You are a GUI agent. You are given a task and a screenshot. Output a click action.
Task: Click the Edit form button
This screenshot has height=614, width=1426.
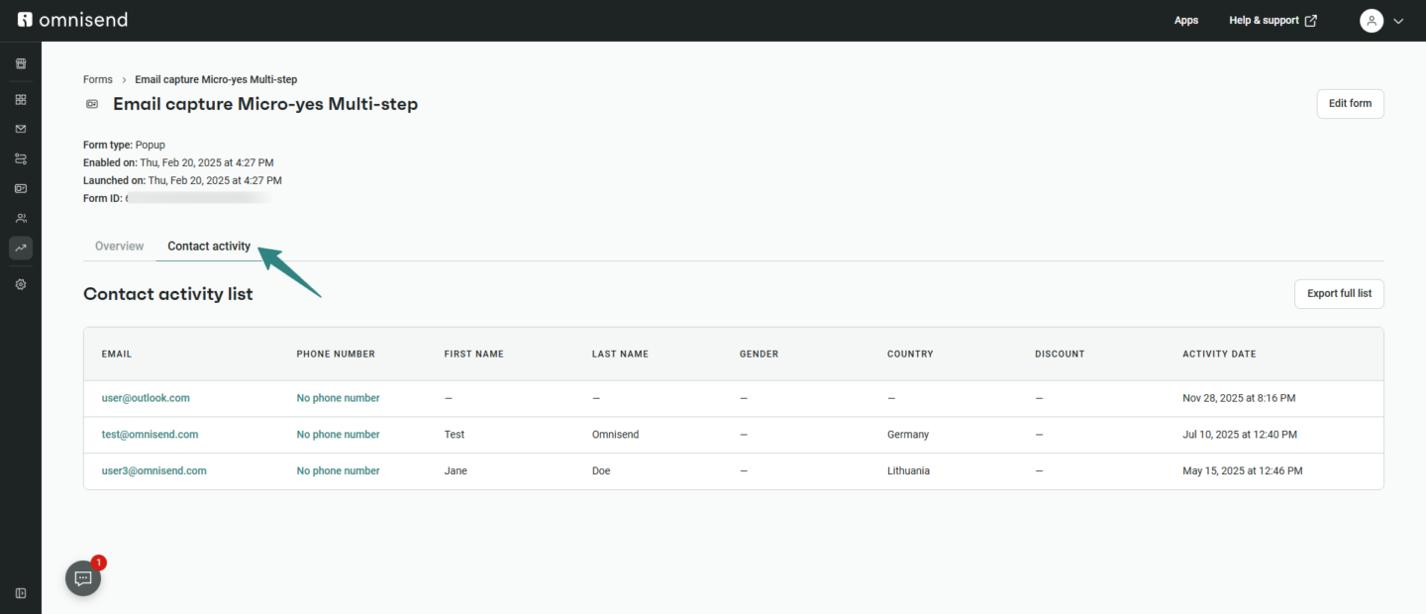1350,104
